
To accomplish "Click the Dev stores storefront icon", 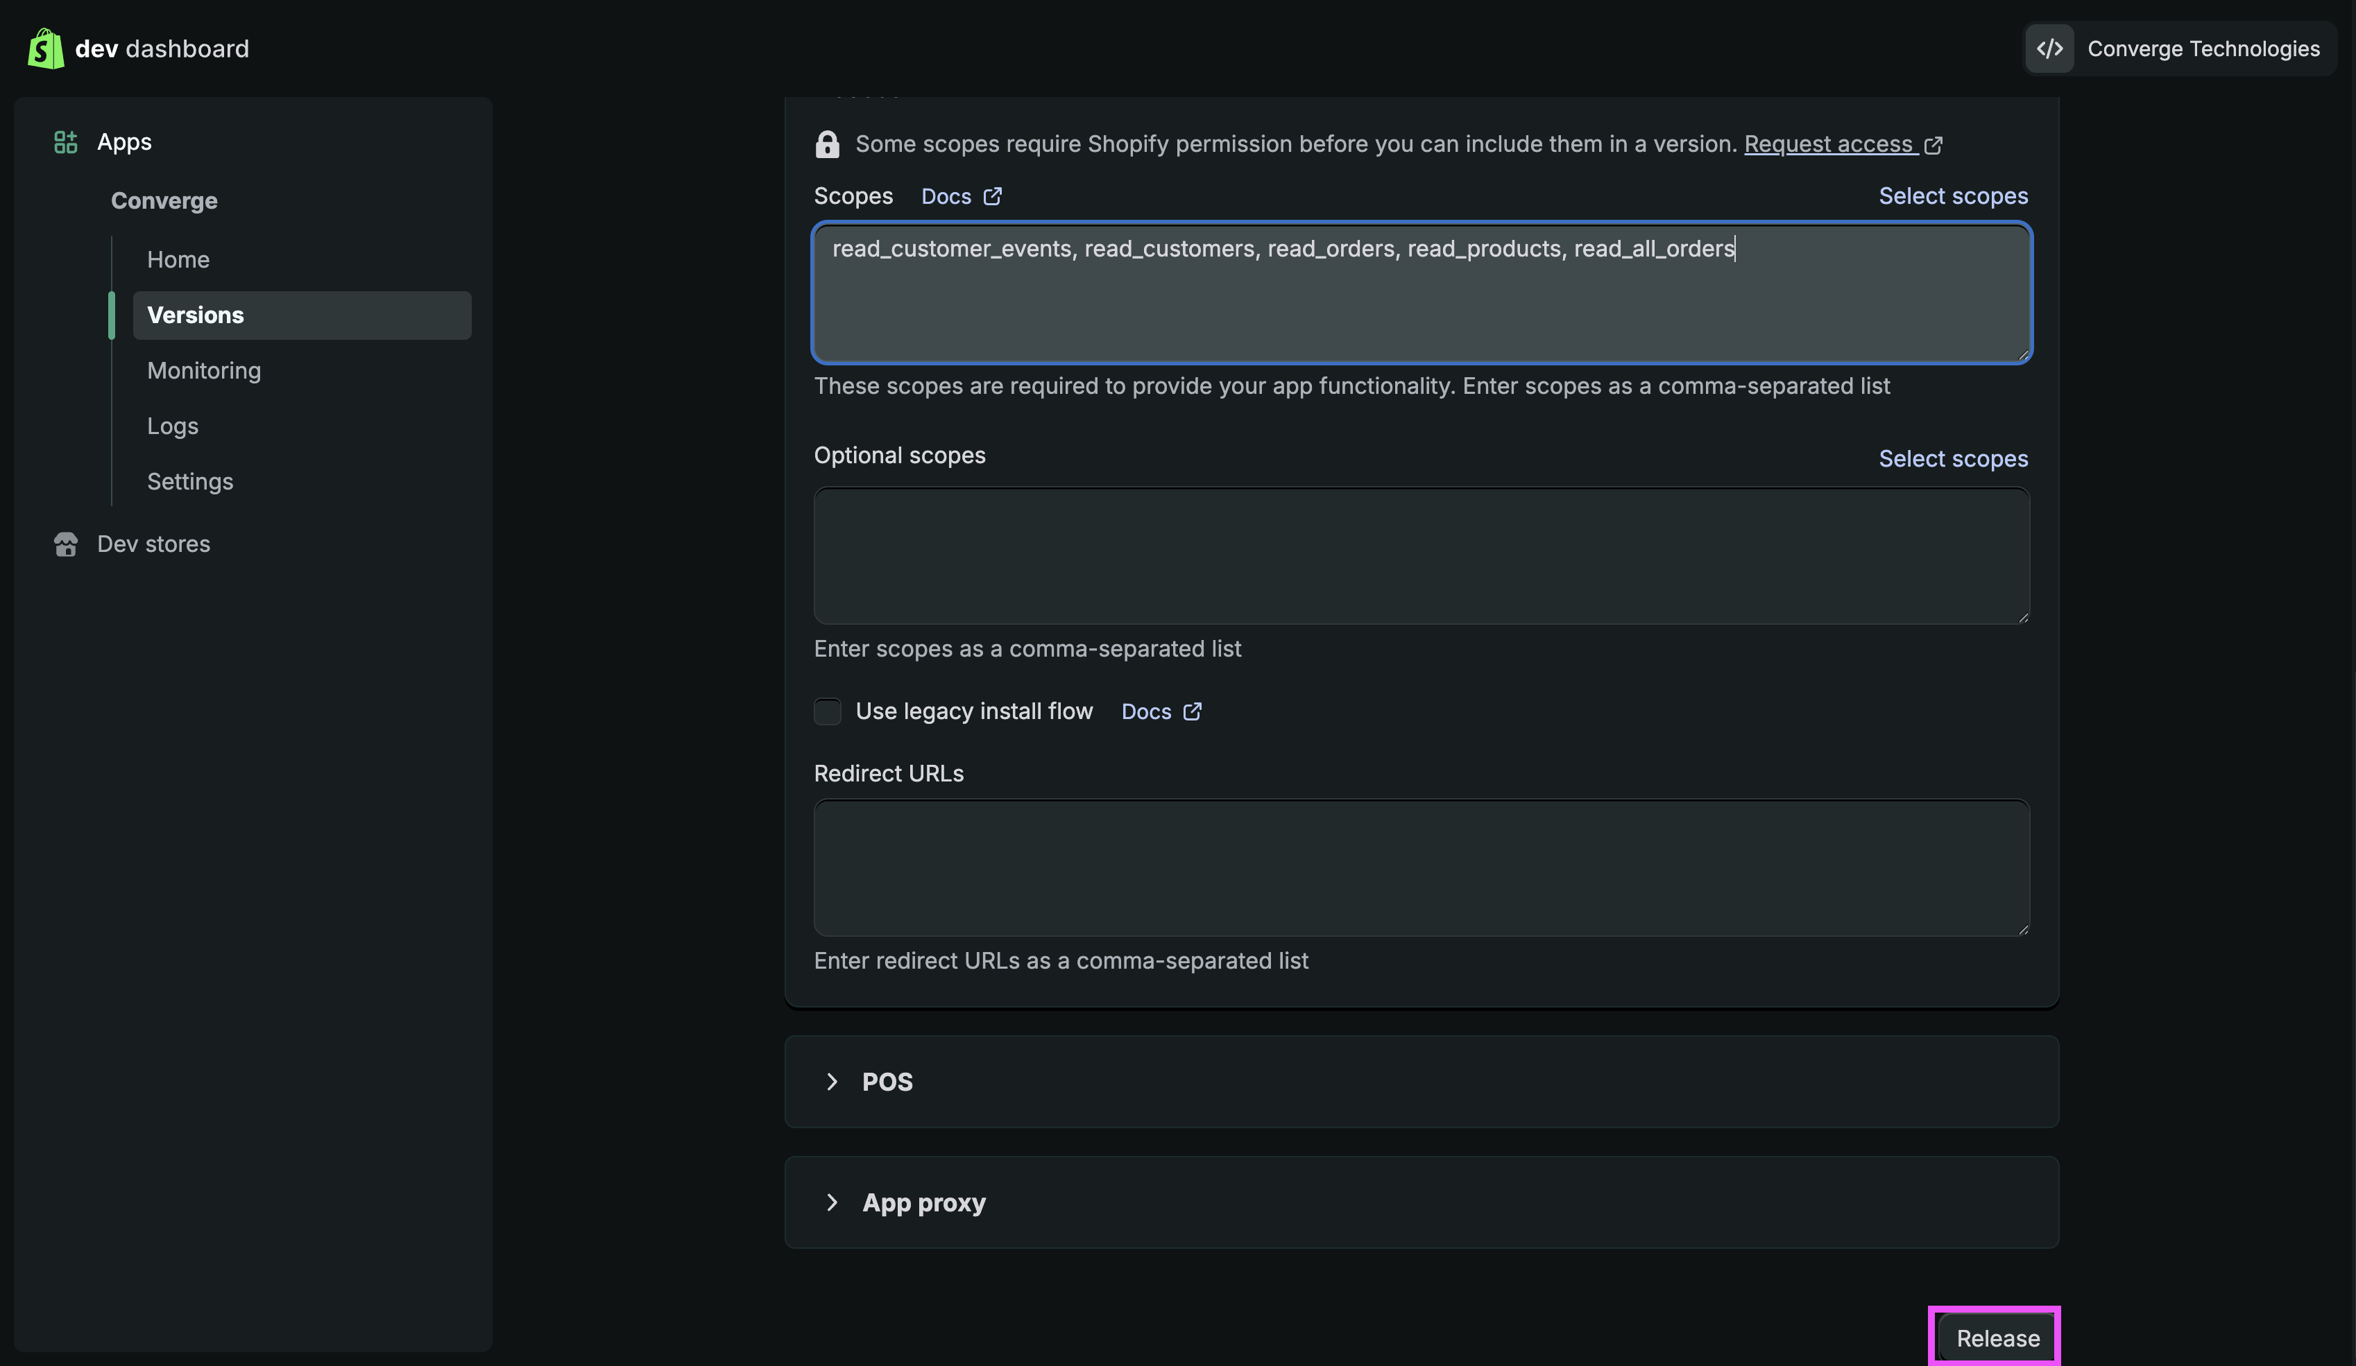I will tap(65, 544).
